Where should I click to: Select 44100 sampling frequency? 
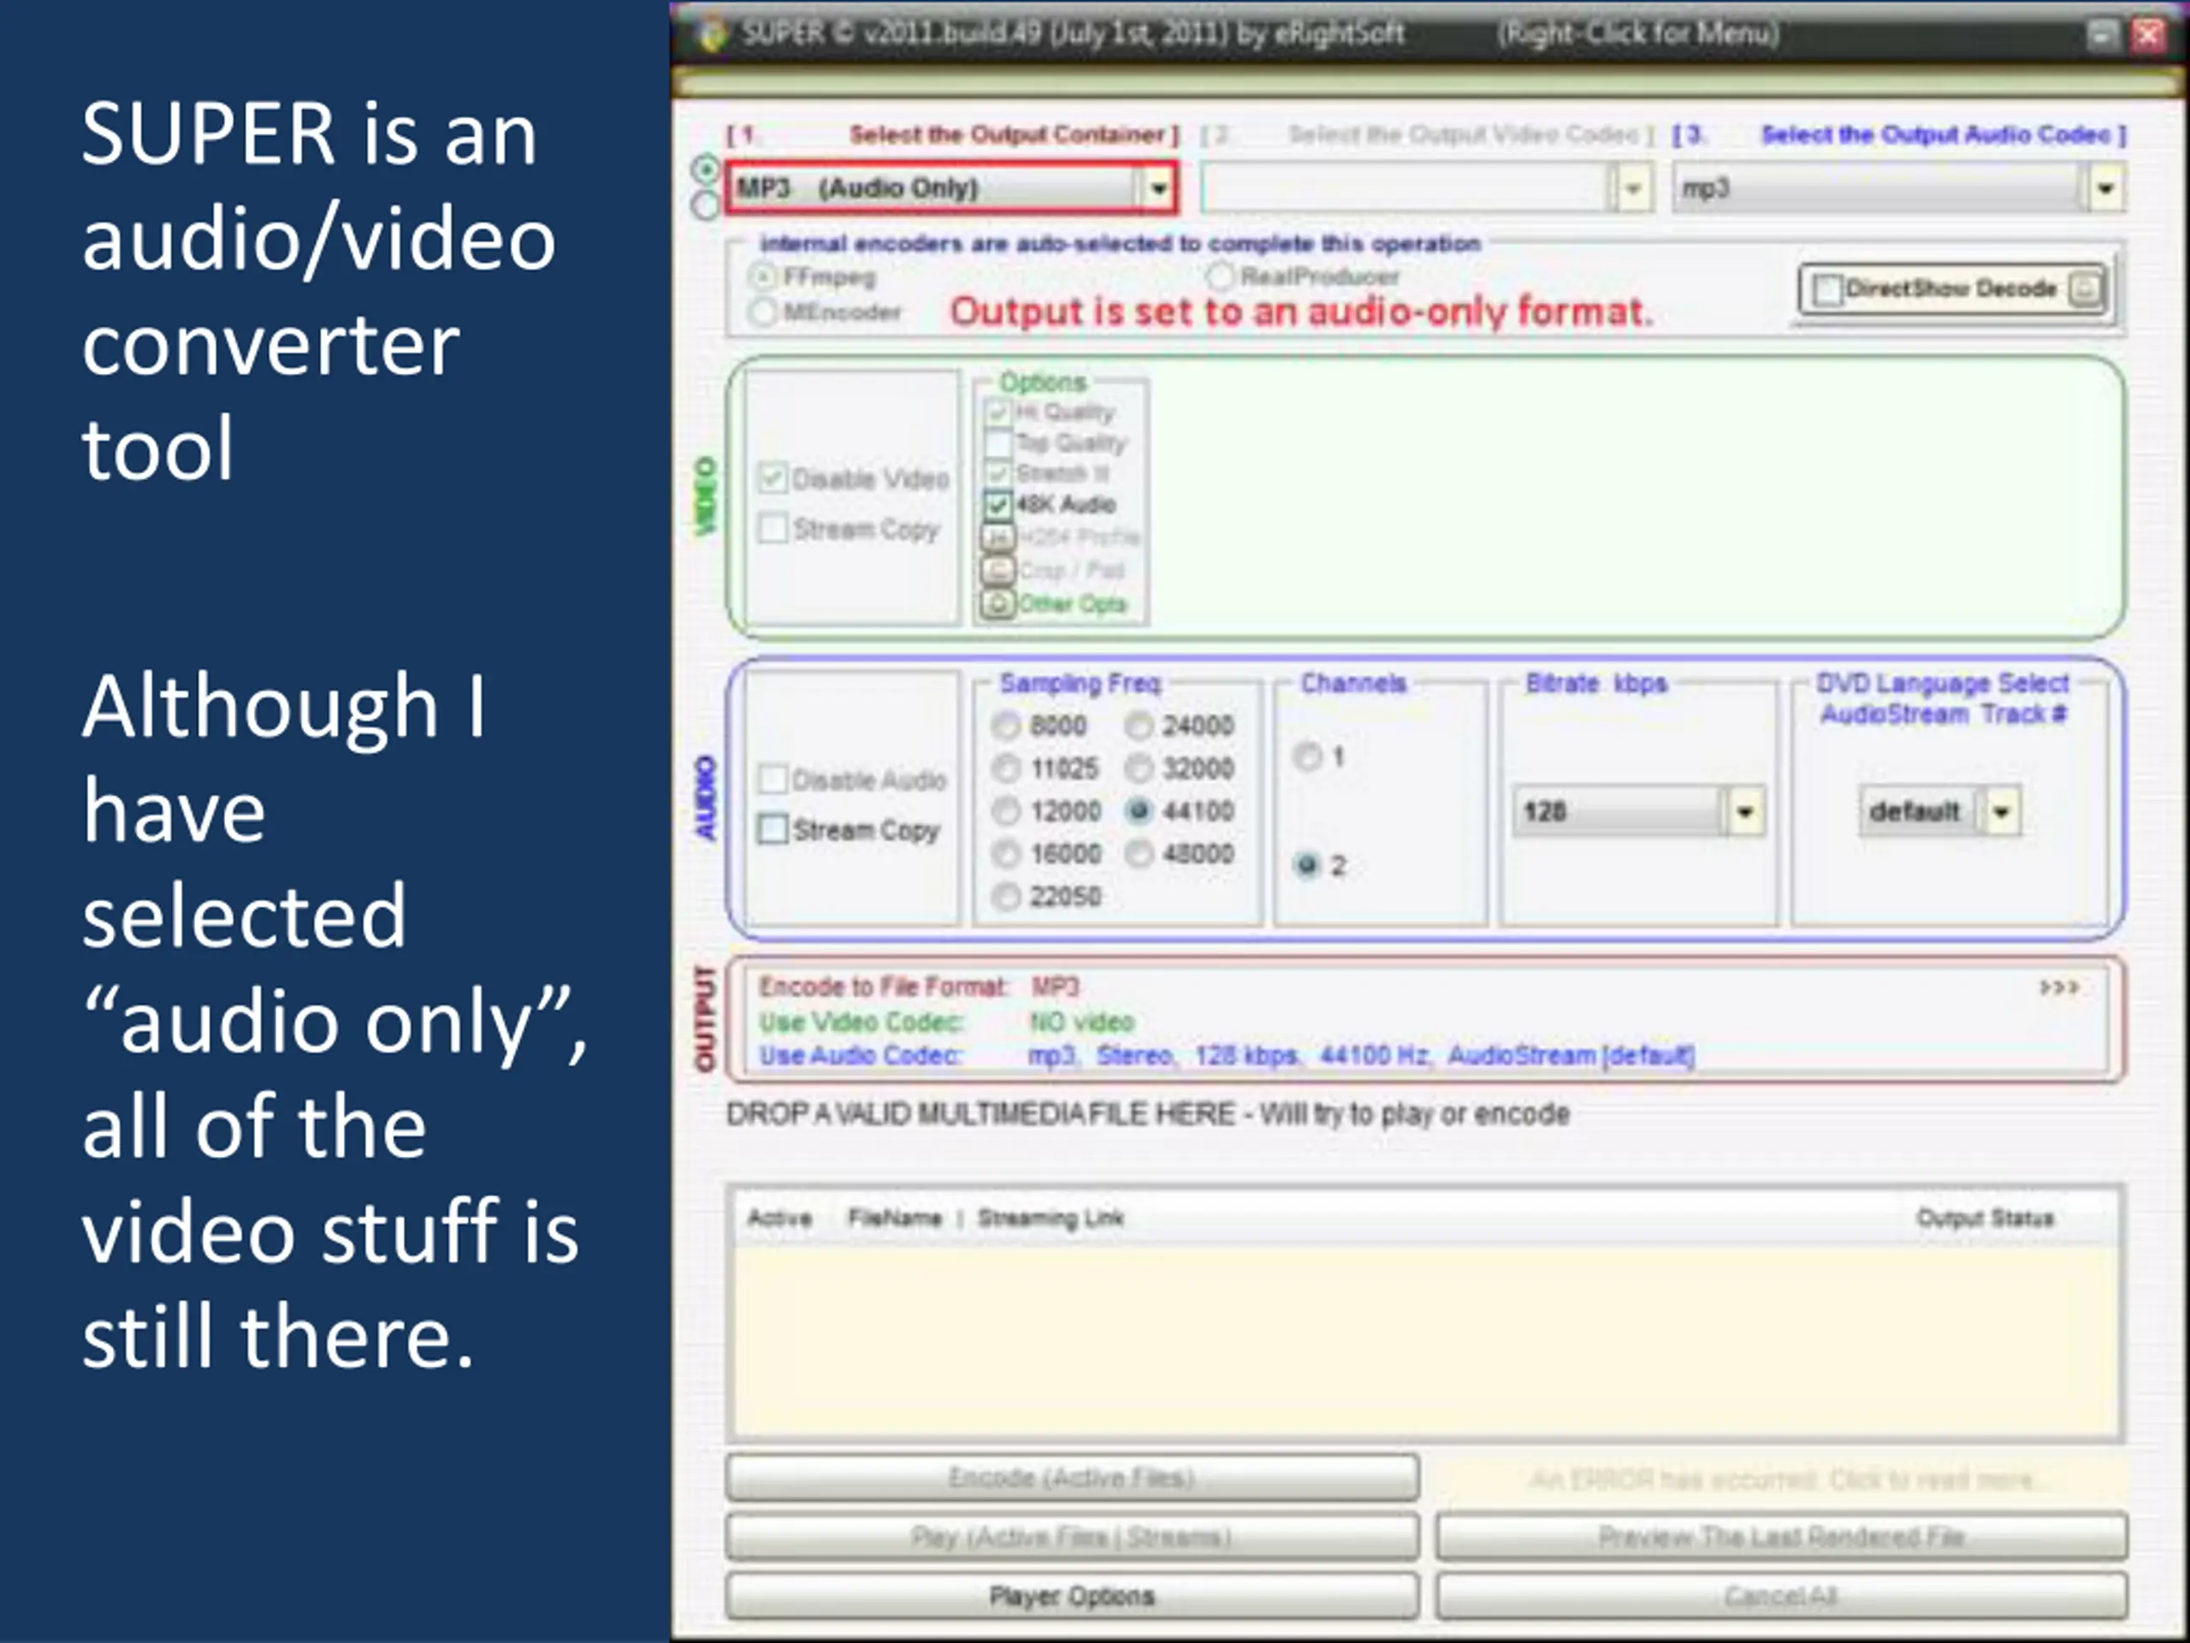pos(1139,811)
